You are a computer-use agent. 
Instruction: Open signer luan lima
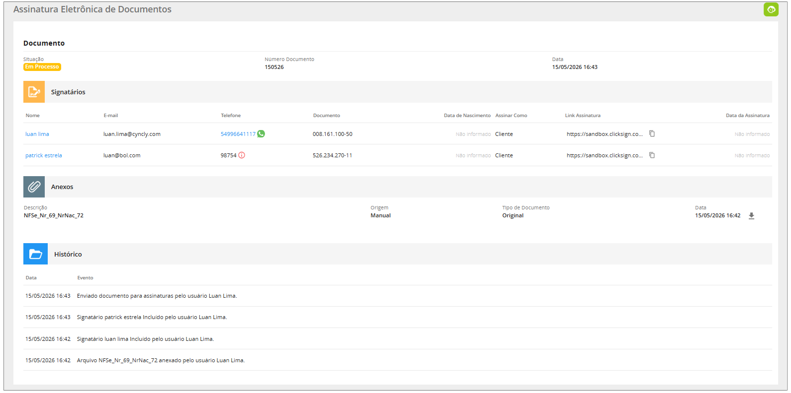pyautogui.click(x=37, y=134)
